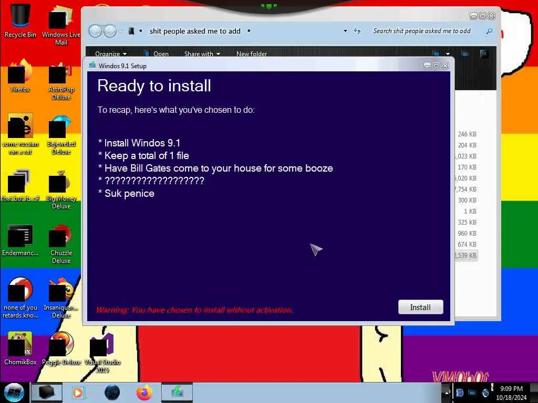
Task: Click the Explorer back navigation button
Action: click(96, 31)
